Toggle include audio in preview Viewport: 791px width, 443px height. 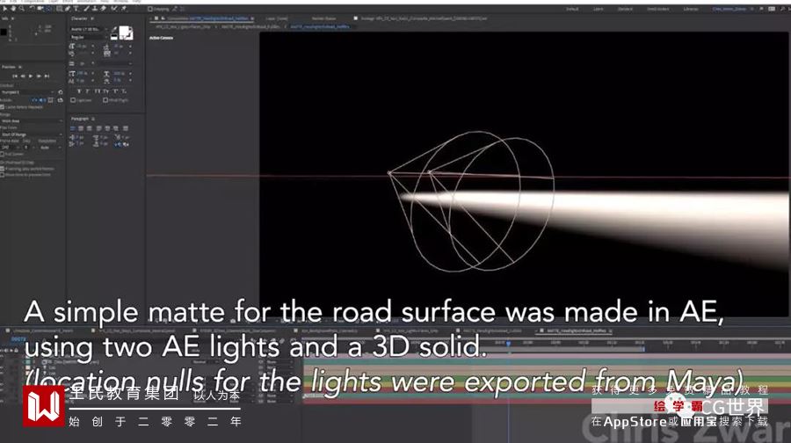click(40, 100)
